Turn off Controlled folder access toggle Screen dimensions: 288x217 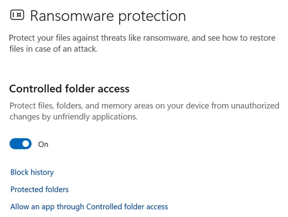[20, 144]
